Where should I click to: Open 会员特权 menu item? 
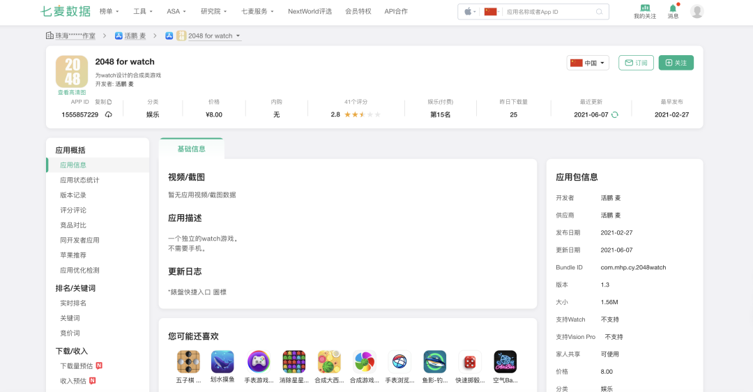point(358,11)
